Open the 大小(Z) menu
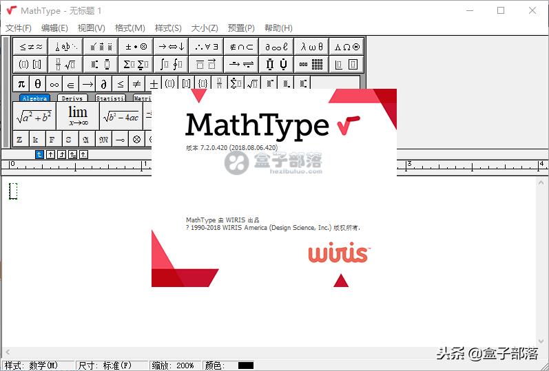Screen dimensions: 549x371 coord(205,28)
